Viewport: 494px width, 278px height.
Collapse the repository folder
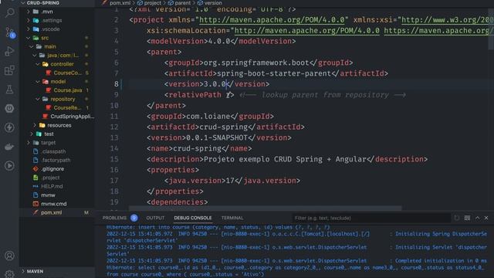pos(38,99)
